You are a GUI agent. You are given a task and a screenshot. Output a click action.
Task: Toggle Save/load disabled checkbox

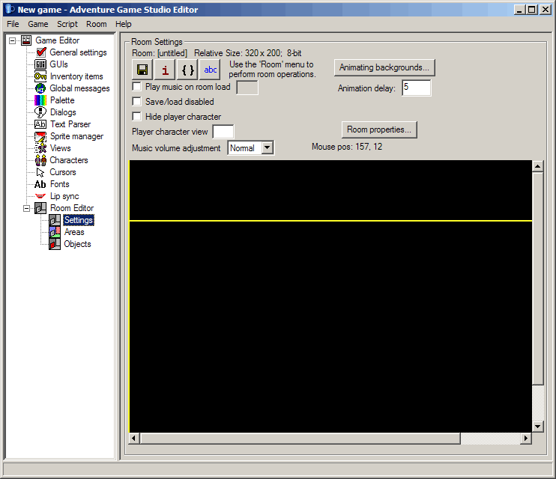click(x=136, y=101)
